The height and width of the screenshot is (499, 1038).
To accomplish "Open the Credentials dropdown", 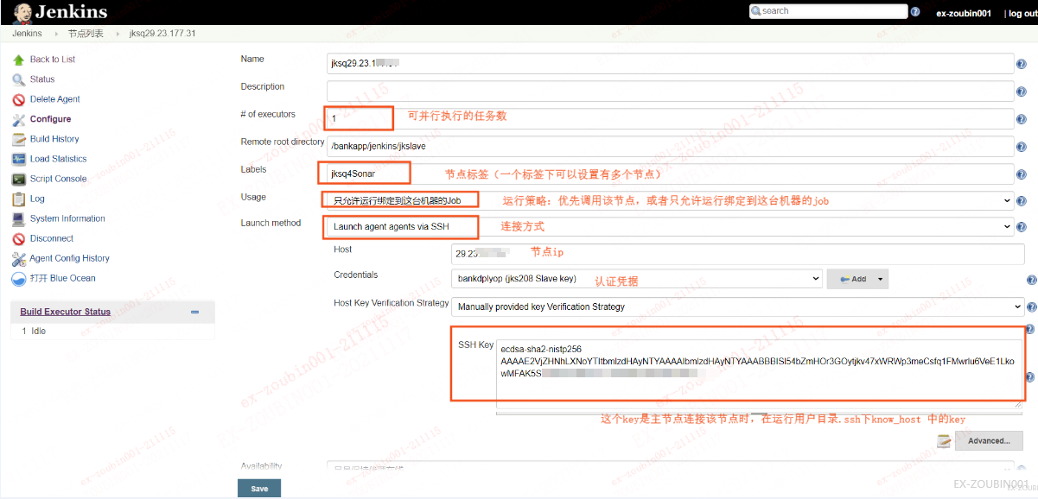I will [x=637, y=279].
